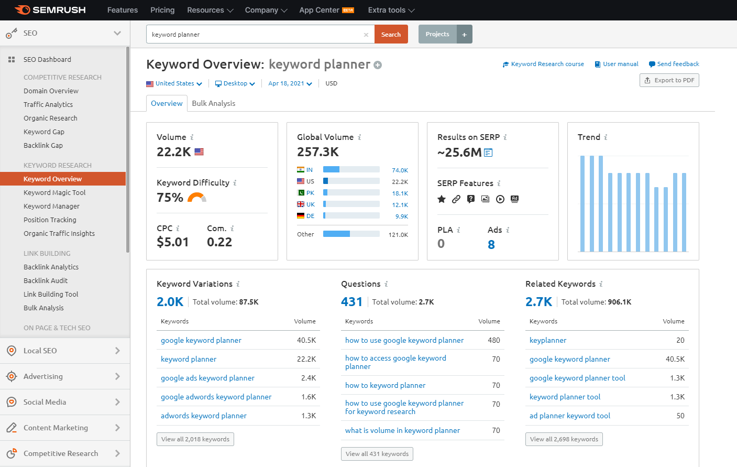Open the Extra tools dropdown
Viewport: 737px width, 467px height.
[x=391, y=10]
